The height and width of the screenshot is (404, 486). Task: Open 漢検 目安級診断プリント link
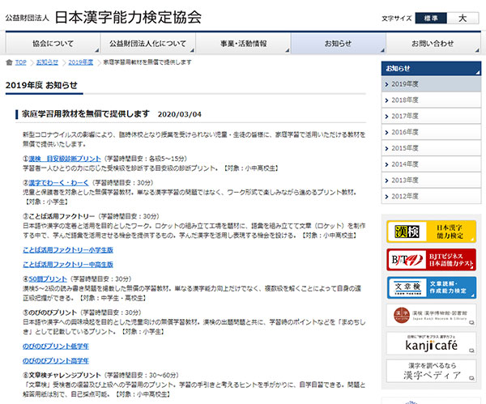(x=65, y=159)
